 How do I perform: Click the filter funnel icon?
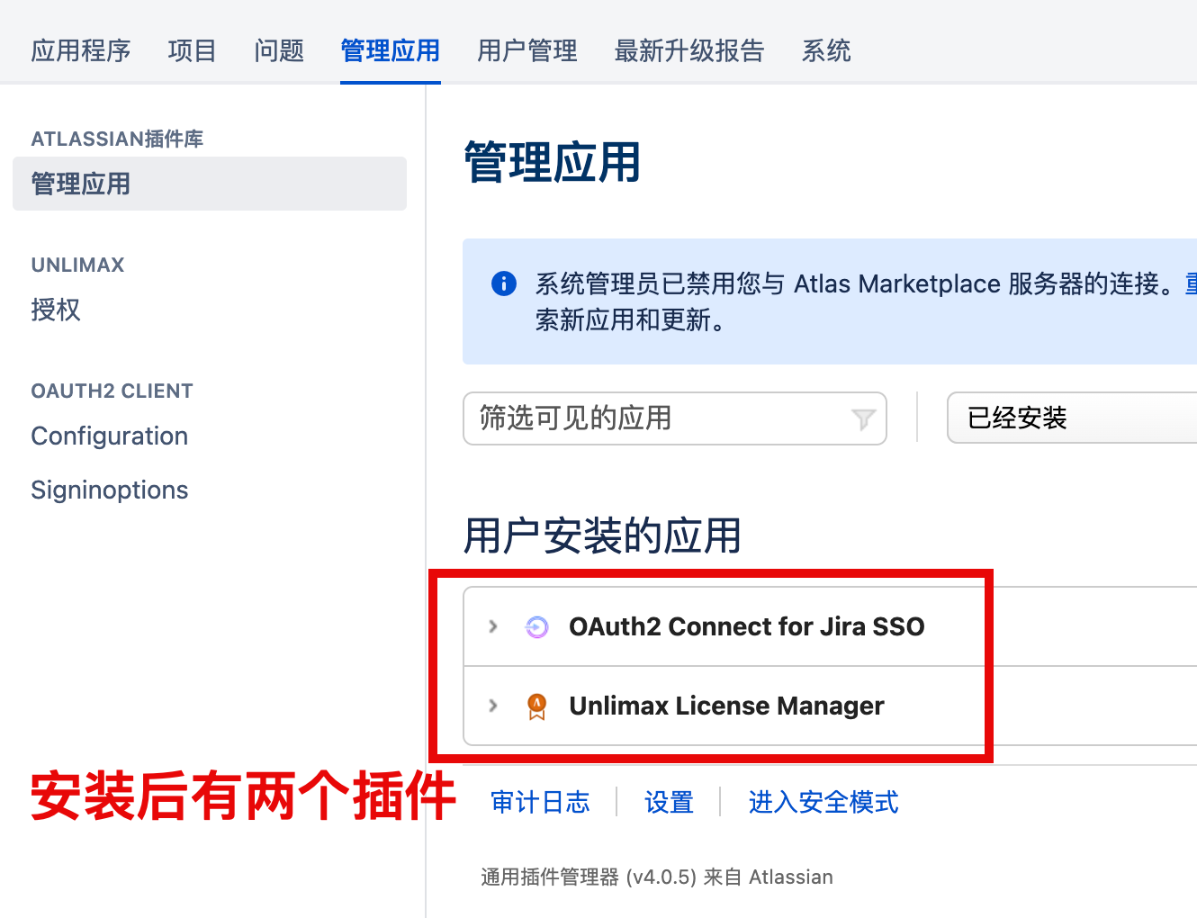point(863,418)
